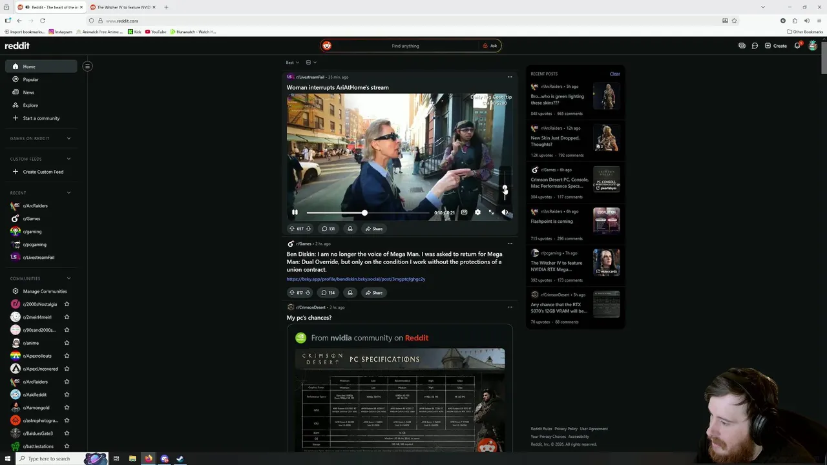The image size is (827, 465).
Task: Favorite r/Apexrollouts with the star
Action: point(67,356)
